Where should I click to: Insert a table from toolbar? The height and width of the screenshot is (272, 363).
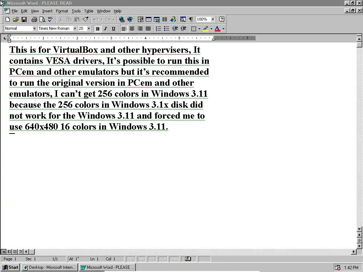pos(149,19)
